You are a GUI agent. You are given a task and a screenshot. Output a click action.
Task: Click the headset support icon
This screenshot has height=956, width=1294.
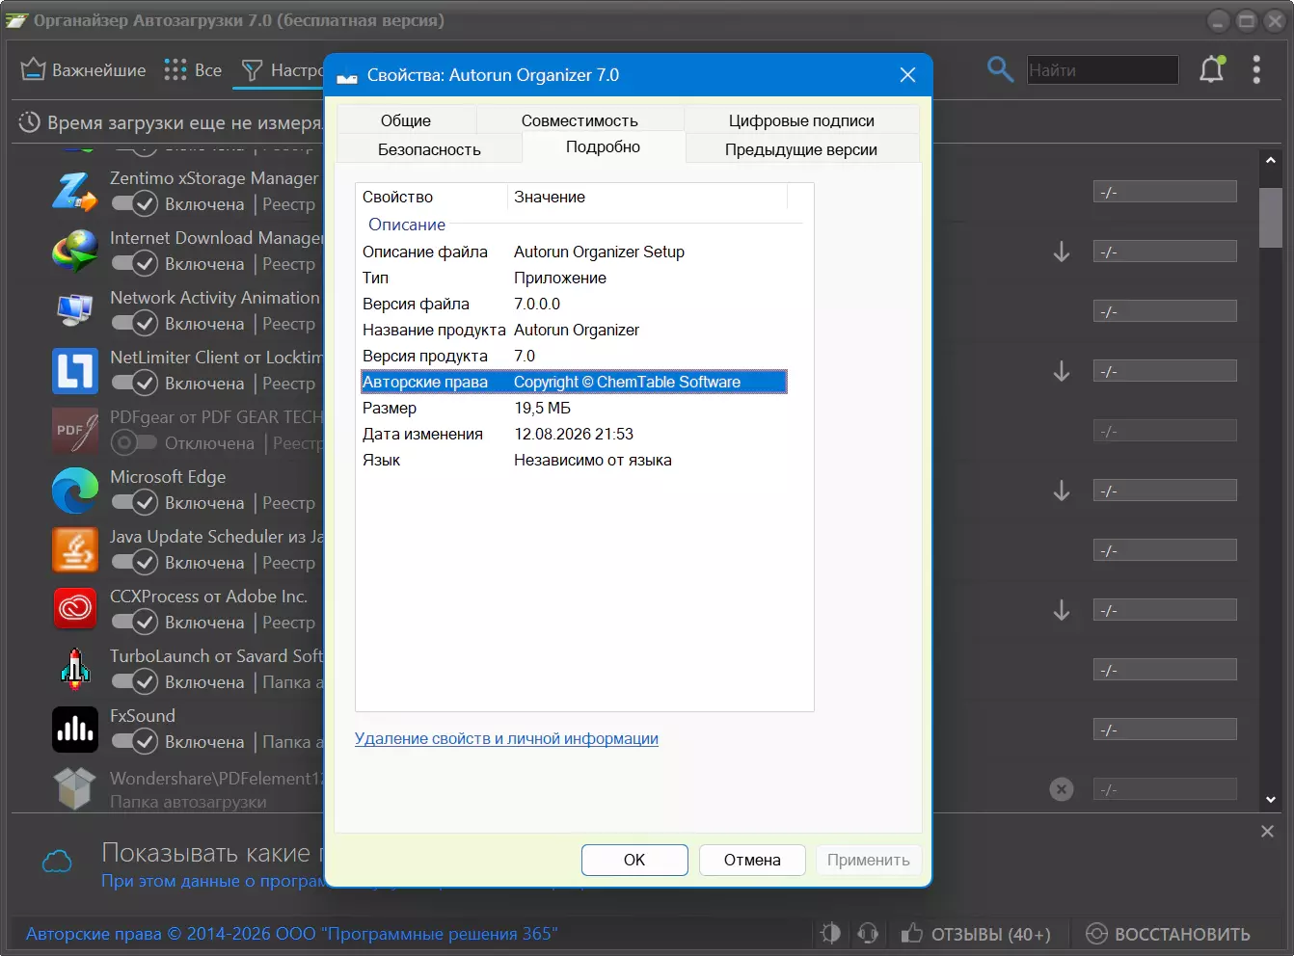[x=868, y=933]
